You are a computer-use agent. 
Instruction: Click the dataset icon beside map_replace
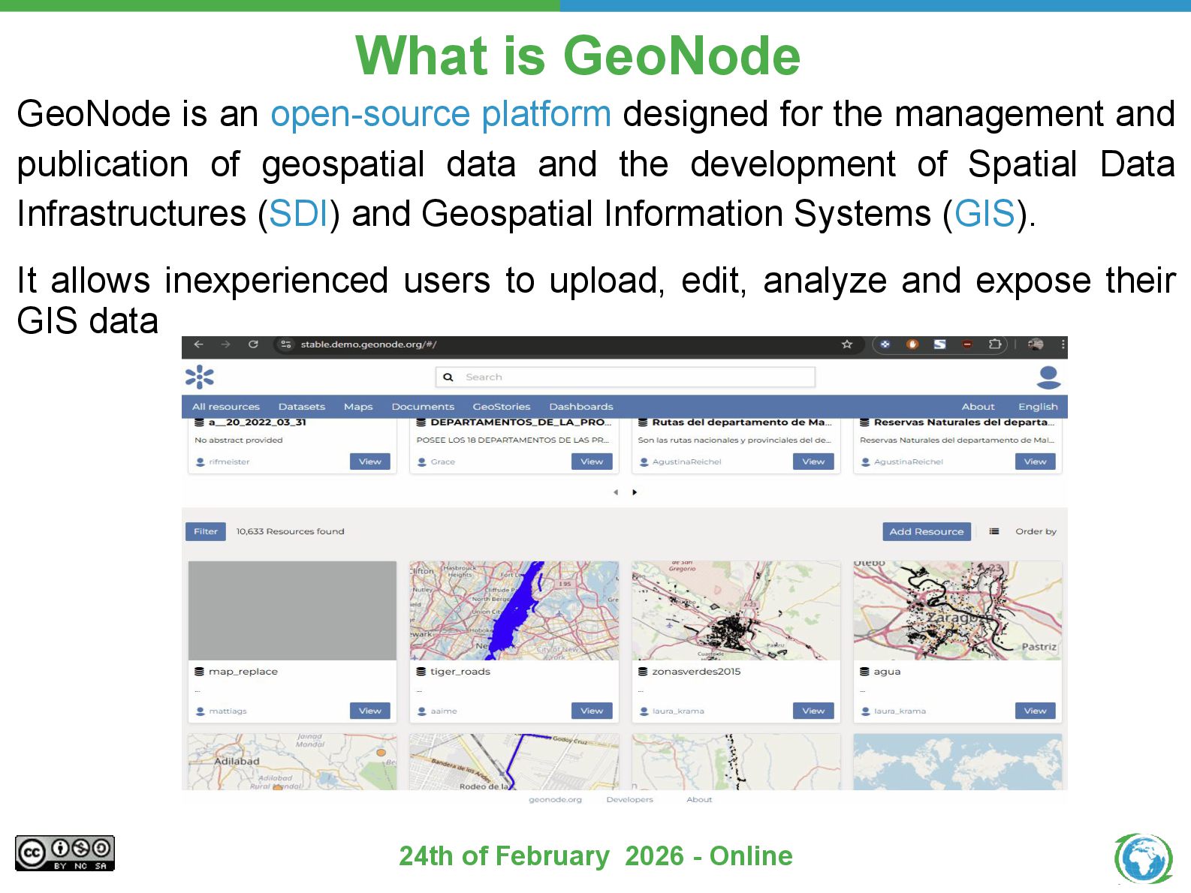click(x=199, y=672)
